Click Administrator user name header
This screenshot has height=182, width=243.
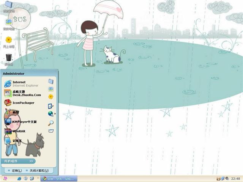14,74
